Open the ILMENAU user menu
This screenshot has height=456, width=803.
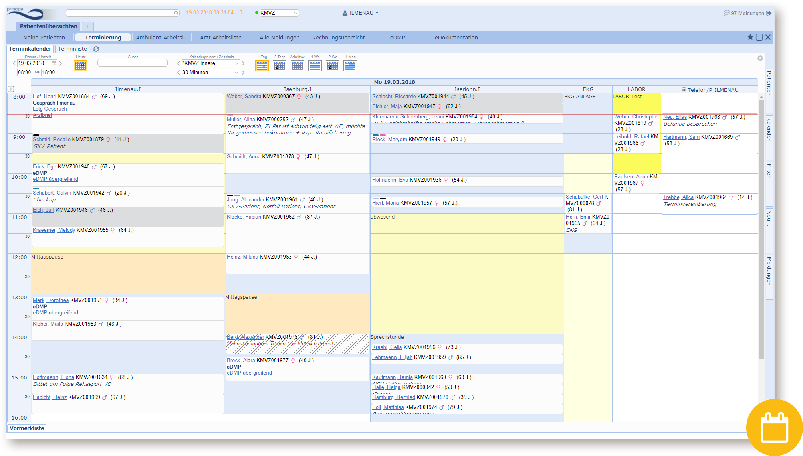[361, 13]
